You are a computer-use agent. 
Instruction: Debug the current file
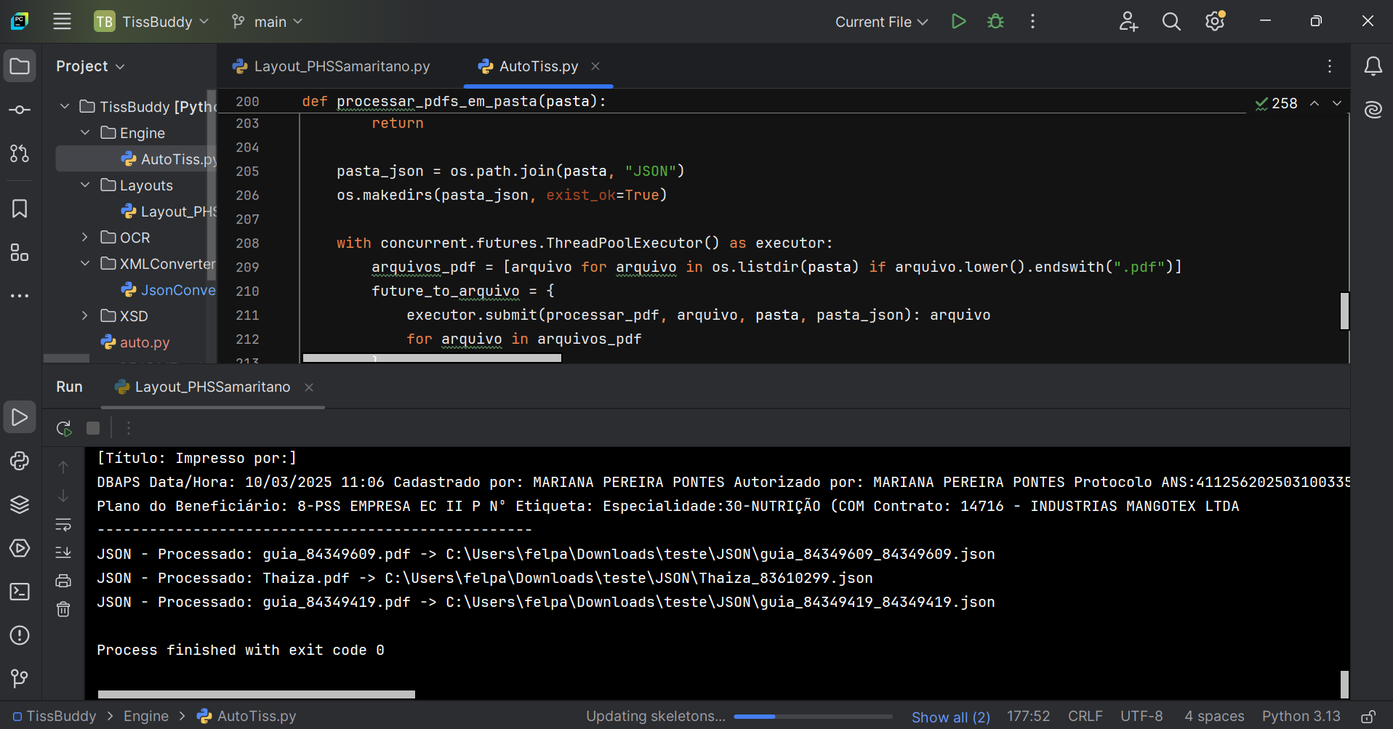pos(995,22)
